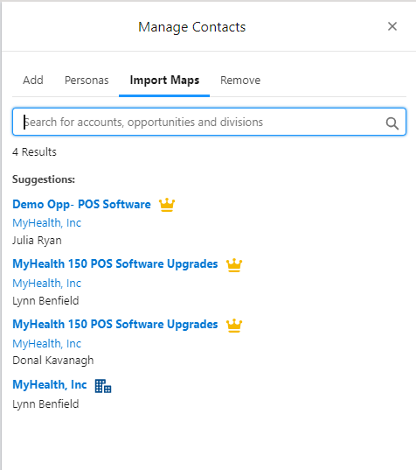Open MyHealth 150 POS Software Upgrades owned by Donal Kavanagh
Screen dimensions: 416x470
(115, 325)
